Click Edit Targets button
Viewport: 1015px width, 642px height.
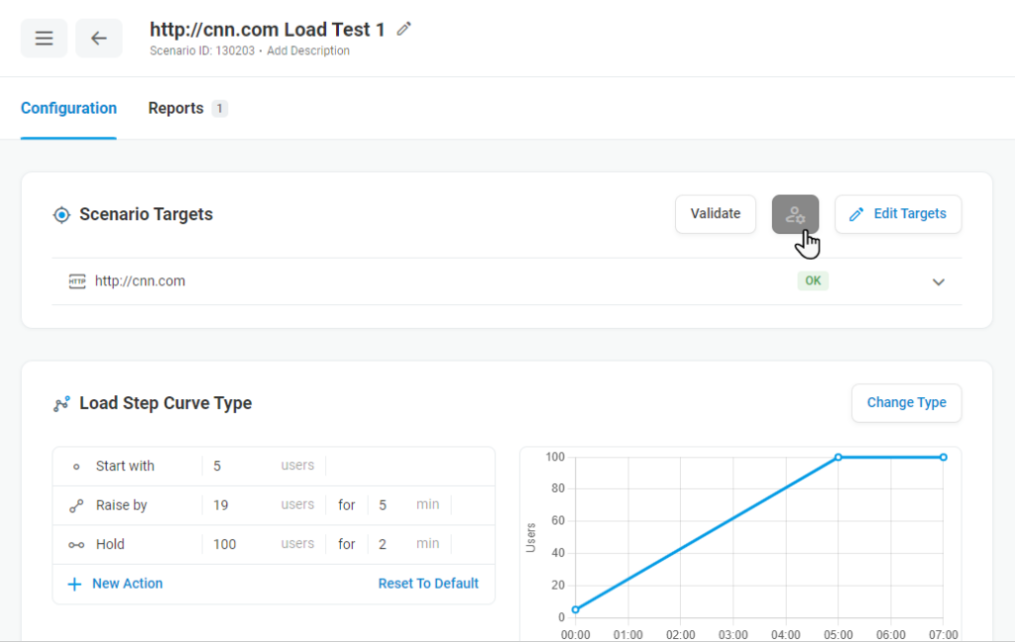coord(898,214)
